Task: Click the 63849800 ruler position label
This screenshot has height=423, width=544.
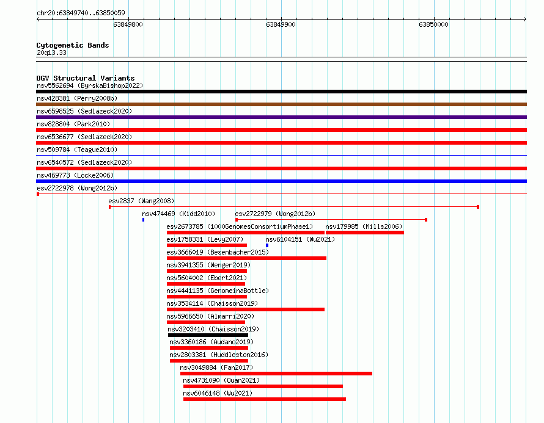Action: [128, 24]
